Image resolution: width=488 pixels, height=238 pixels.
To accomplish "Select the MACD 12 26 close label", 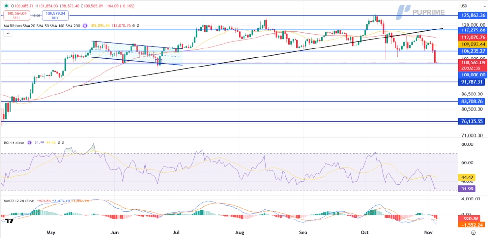I will click(x=19, y=201).
